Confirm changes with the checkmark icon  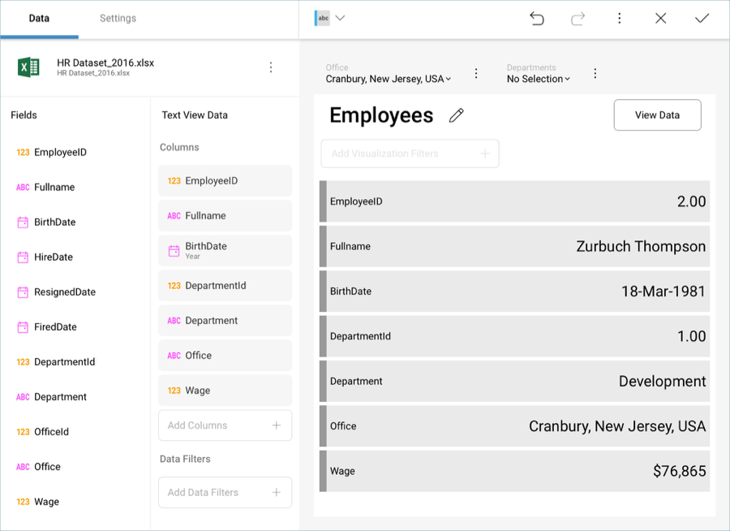[702, 18]
